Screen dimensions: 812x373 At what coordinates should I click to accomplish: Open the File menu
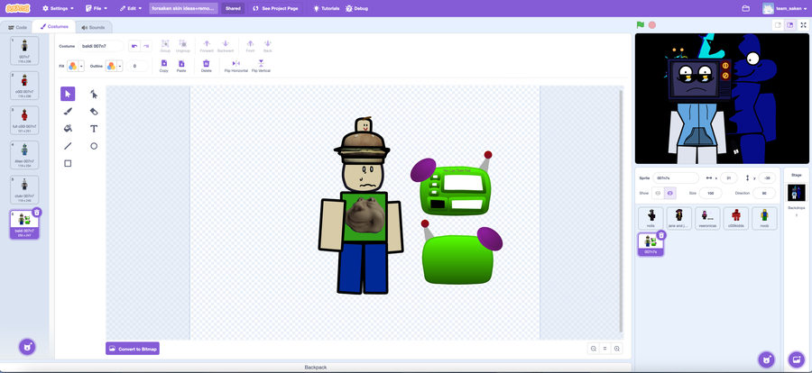pos(97,8)
